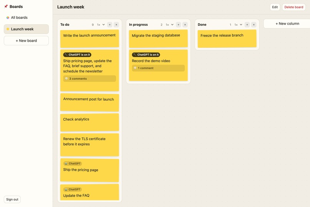This screenshot has height=207, width=310.
Task: Open the 1x dropdown in To do column
Action: point(101,25)
